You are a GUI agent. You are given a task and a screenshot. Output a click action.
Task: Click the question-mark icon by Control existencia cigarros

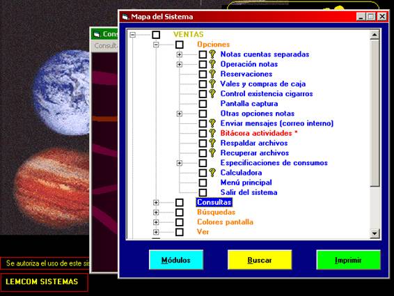tap(212, 93)
